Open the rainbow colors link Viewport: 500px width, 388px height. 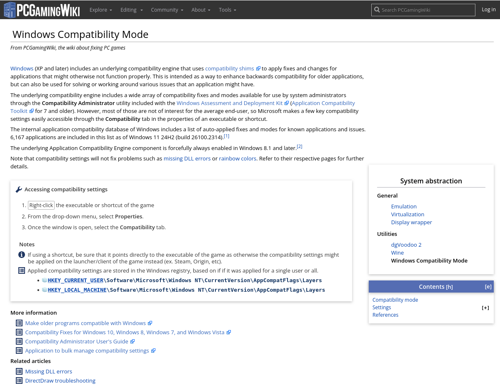(237, 158)
